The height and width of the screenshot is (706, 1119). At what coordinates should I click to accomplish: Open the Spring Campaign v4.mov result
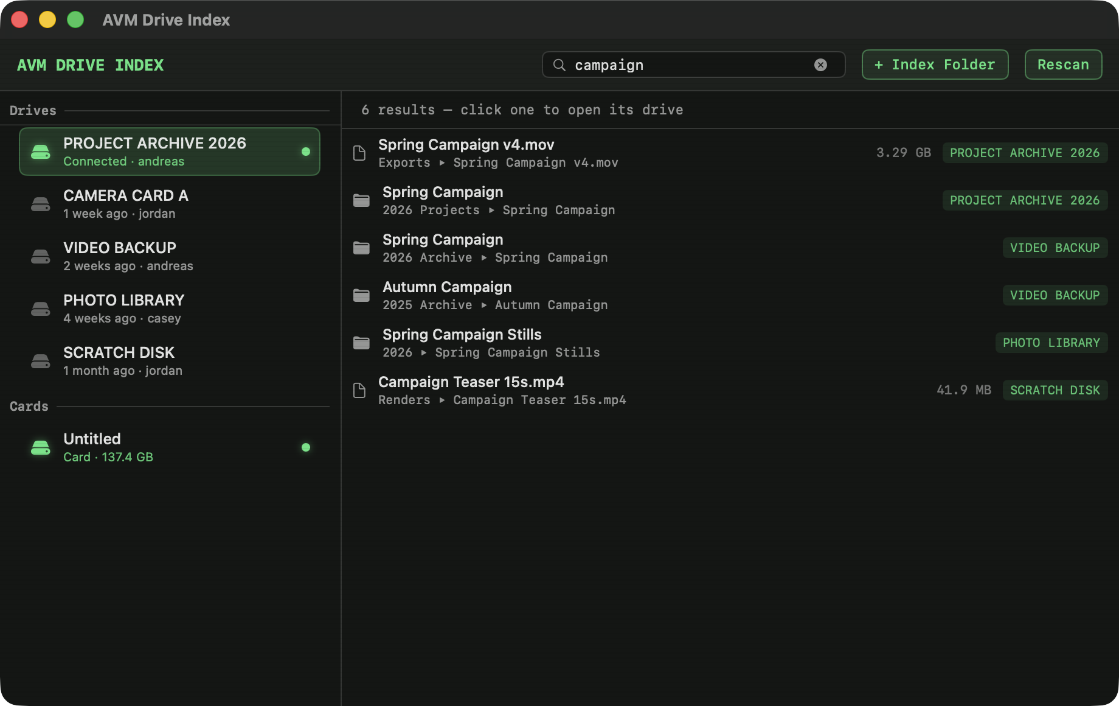pos(730,153)
